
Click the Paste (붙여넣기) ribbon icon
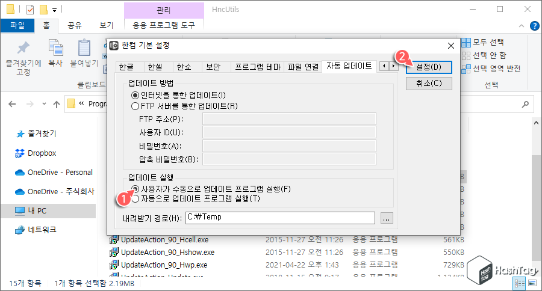pos(84,47)
